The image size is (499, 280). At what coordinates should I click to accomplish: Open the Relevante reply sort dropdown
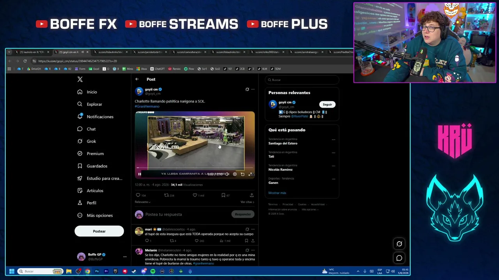pos(143,202)
